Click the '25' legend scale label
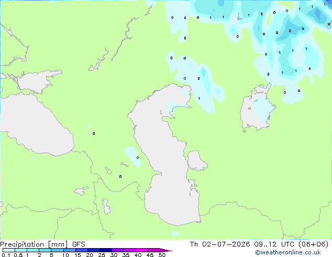 click(x=102, y=255)
